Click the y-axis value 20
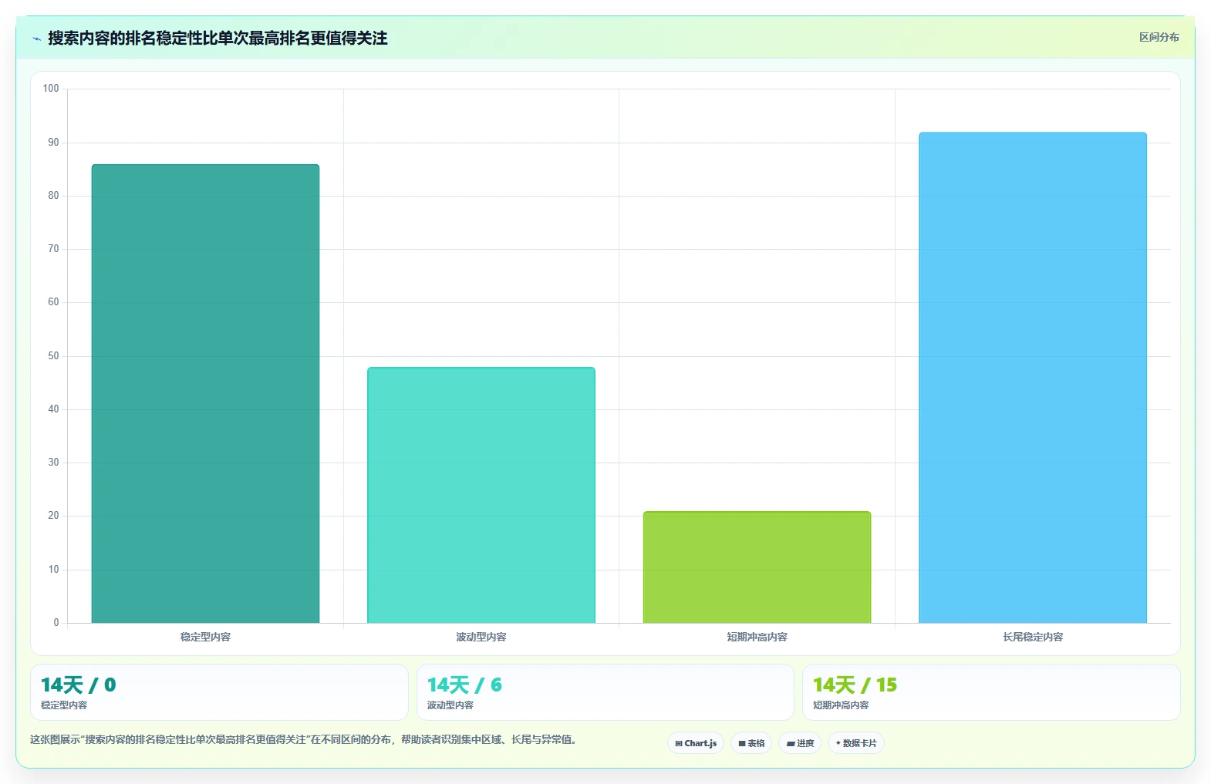Viewport: 1211px width, 784px height. click(x=53, y=516)
